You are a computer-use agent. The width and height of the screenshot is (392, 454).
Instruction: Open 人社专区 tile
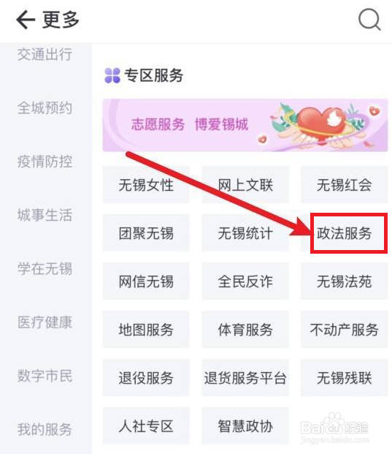(146, 426)
